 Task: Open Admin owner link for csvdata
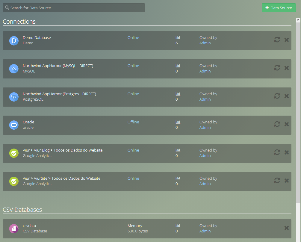click(205, 231)
